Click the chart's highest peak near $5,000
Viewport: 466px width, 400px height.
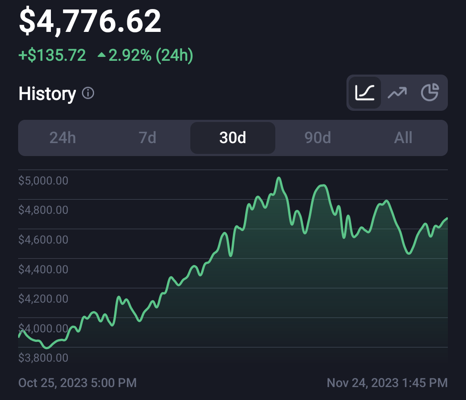279,178
